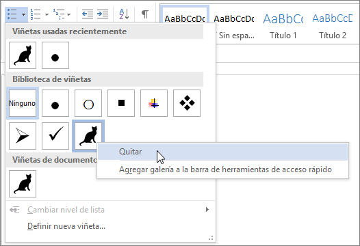Choose four-diamond bullet in library

[x=187, y=103]
